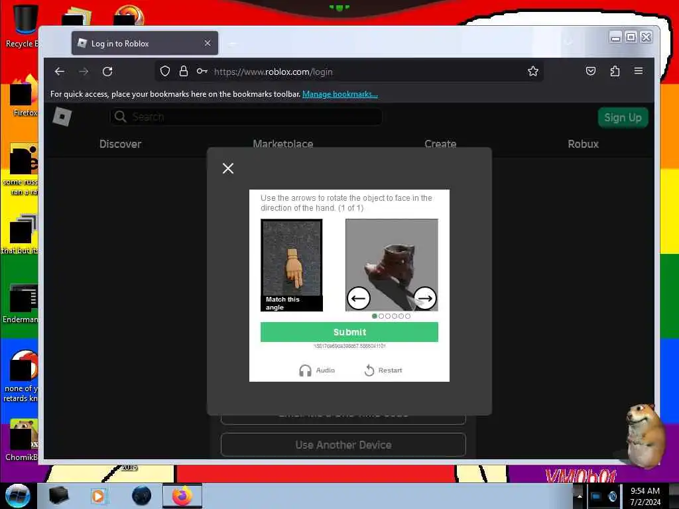Open Manage bookmarks link
The width and height of the screenshot is (679, 509).
(x=340, y=94)
